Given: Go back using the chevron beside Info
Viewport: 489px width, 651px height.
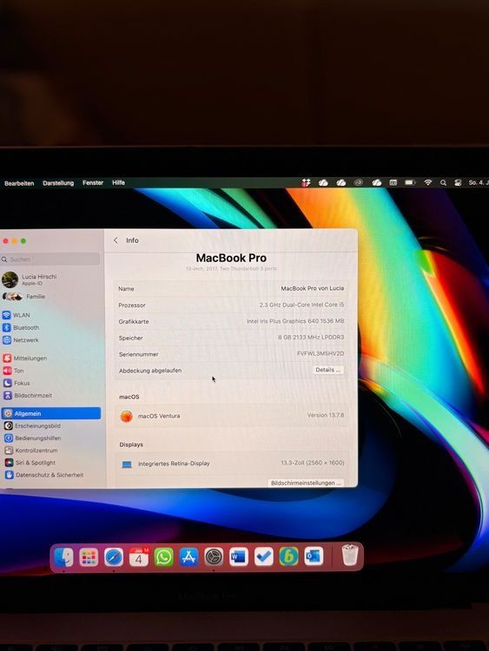Looking at the screenshot, I should 116,240.
